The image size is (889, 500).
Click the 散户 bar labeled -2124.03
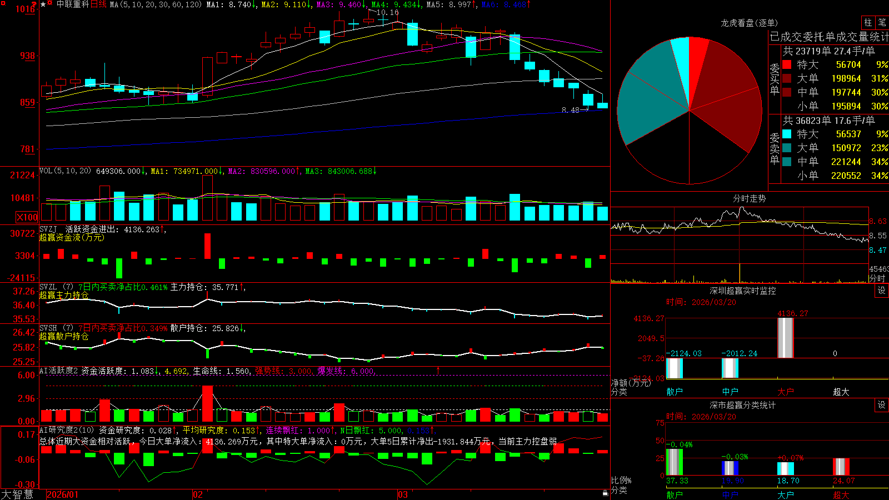click(674, 368)
